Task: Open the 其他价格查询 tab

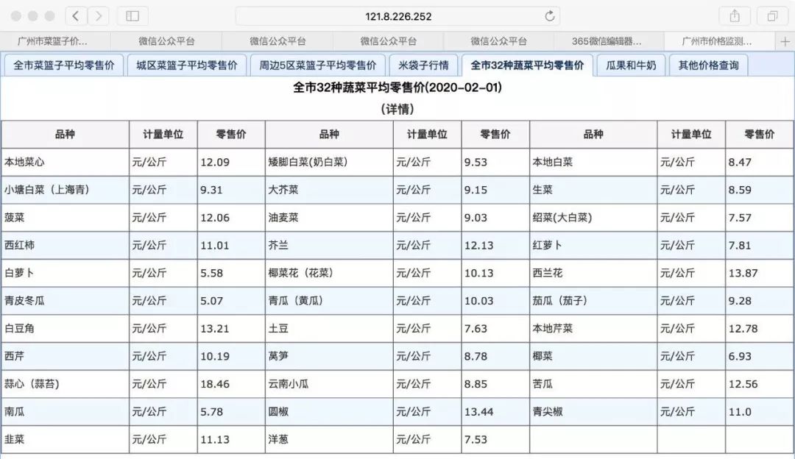Action: [708, 65]
